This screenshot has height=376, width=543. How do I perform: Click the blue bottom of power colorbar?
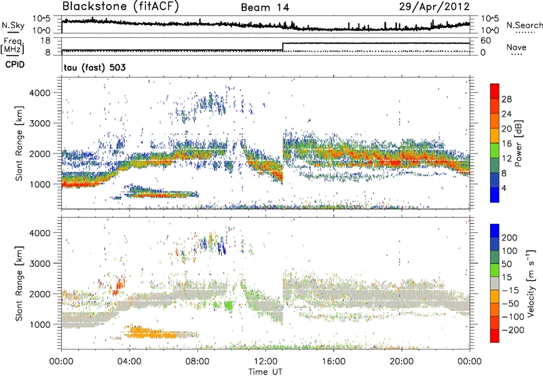(495, 195)
